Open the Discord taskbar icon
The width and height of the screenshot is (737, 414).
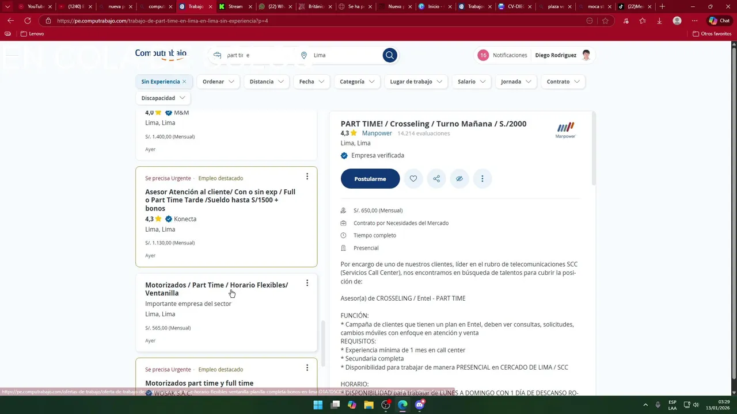coord(420,405)
